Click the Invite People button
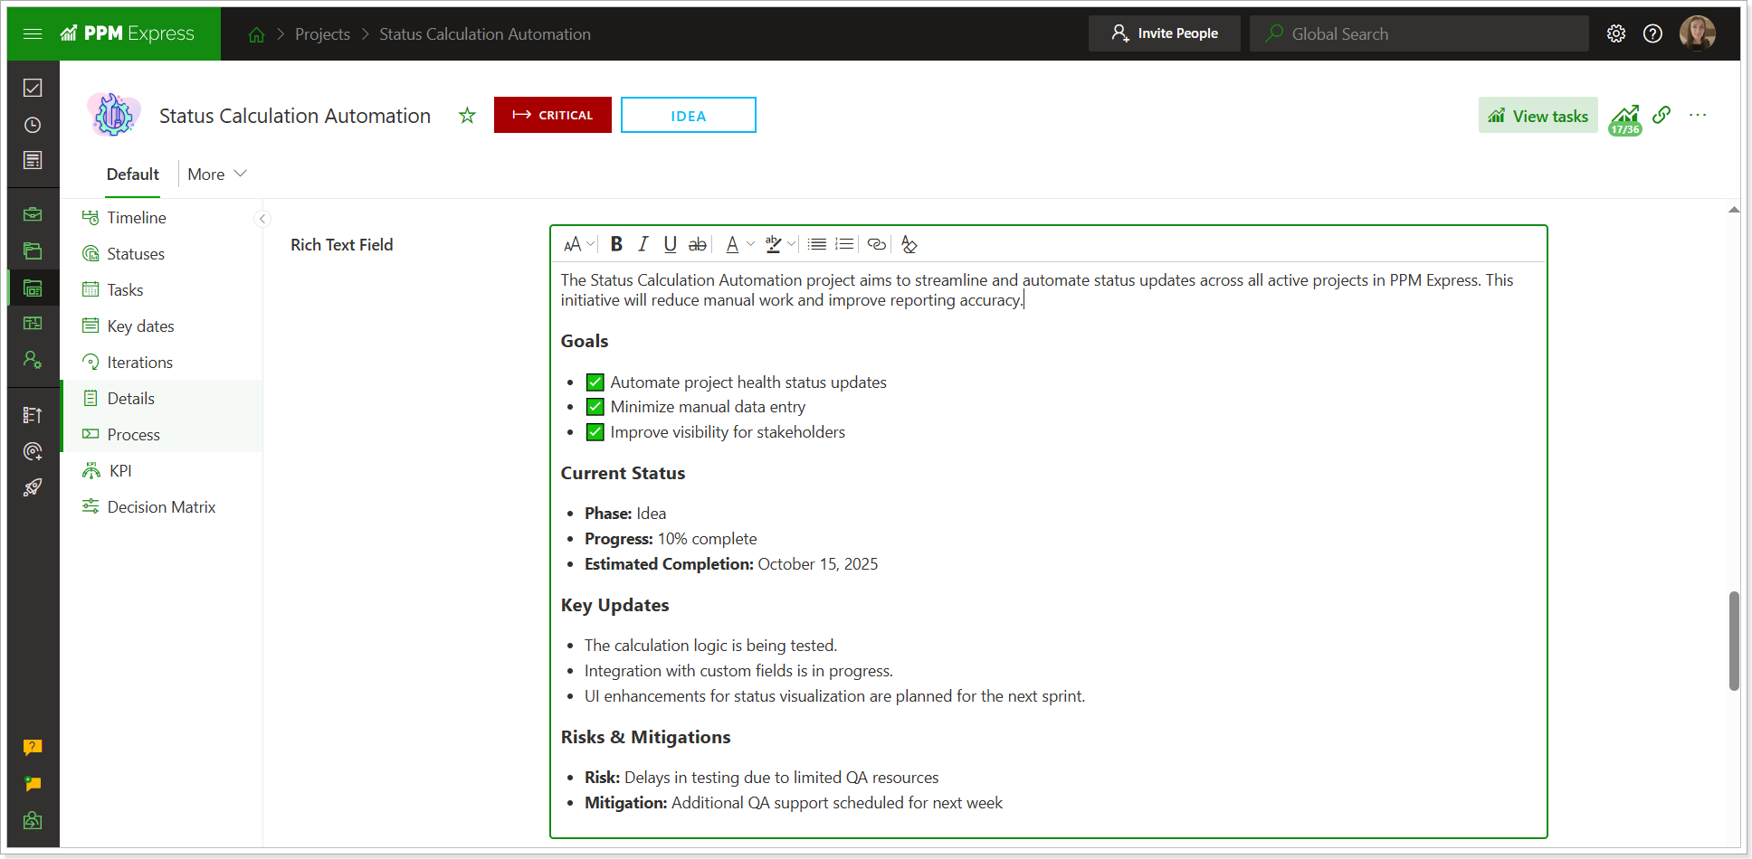 pyautogui.click(x=1164, y=33)
